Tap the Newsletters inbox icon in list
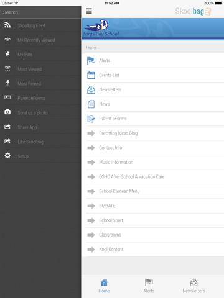 pos(91,89)
